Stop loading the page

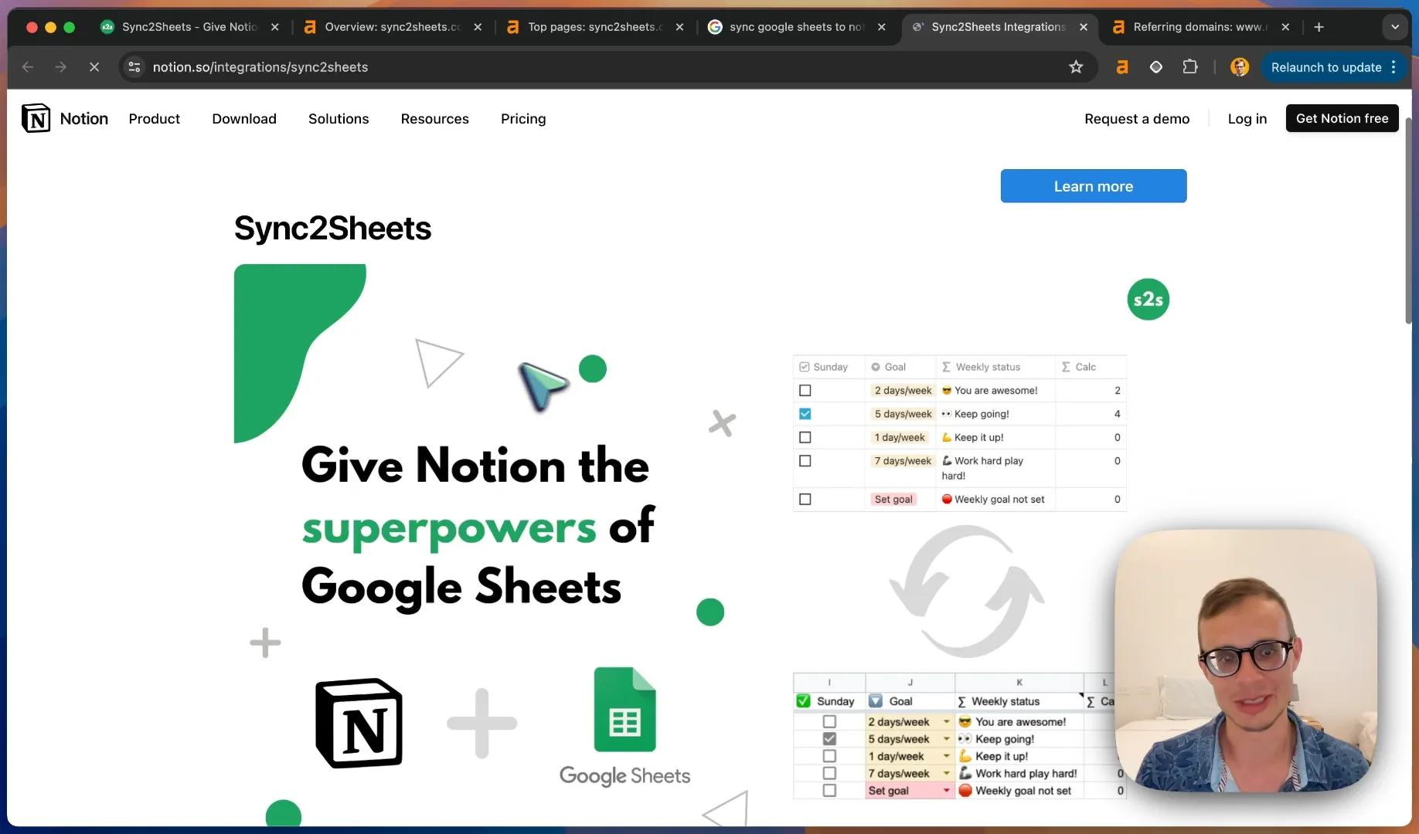[94, 67]
